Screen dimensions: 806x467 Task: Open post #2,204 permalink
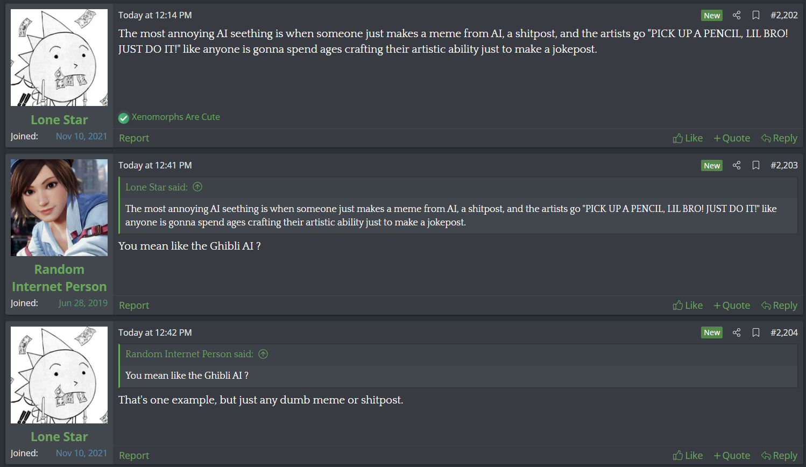784,332
